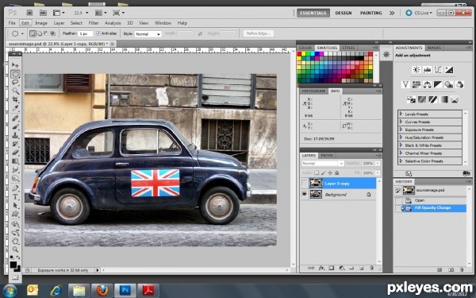Image resolution: width=476 pixels, height=298 pixels.
Task: Switch to the Histogram tab
Action: 313,91
